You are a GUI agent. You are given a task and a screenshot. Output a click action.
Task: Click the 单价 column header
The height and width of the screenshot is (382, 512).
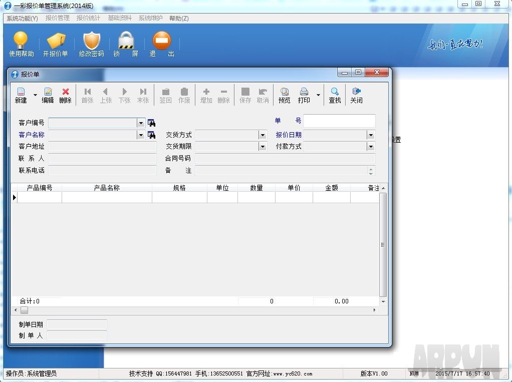(x=294, y=188)
